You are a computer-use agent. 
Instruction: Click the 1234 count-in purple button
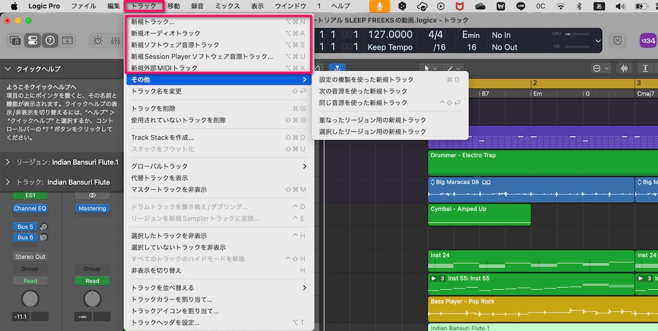648,40
